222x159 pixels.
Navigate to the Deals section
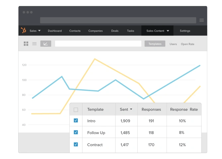point(115,31)
